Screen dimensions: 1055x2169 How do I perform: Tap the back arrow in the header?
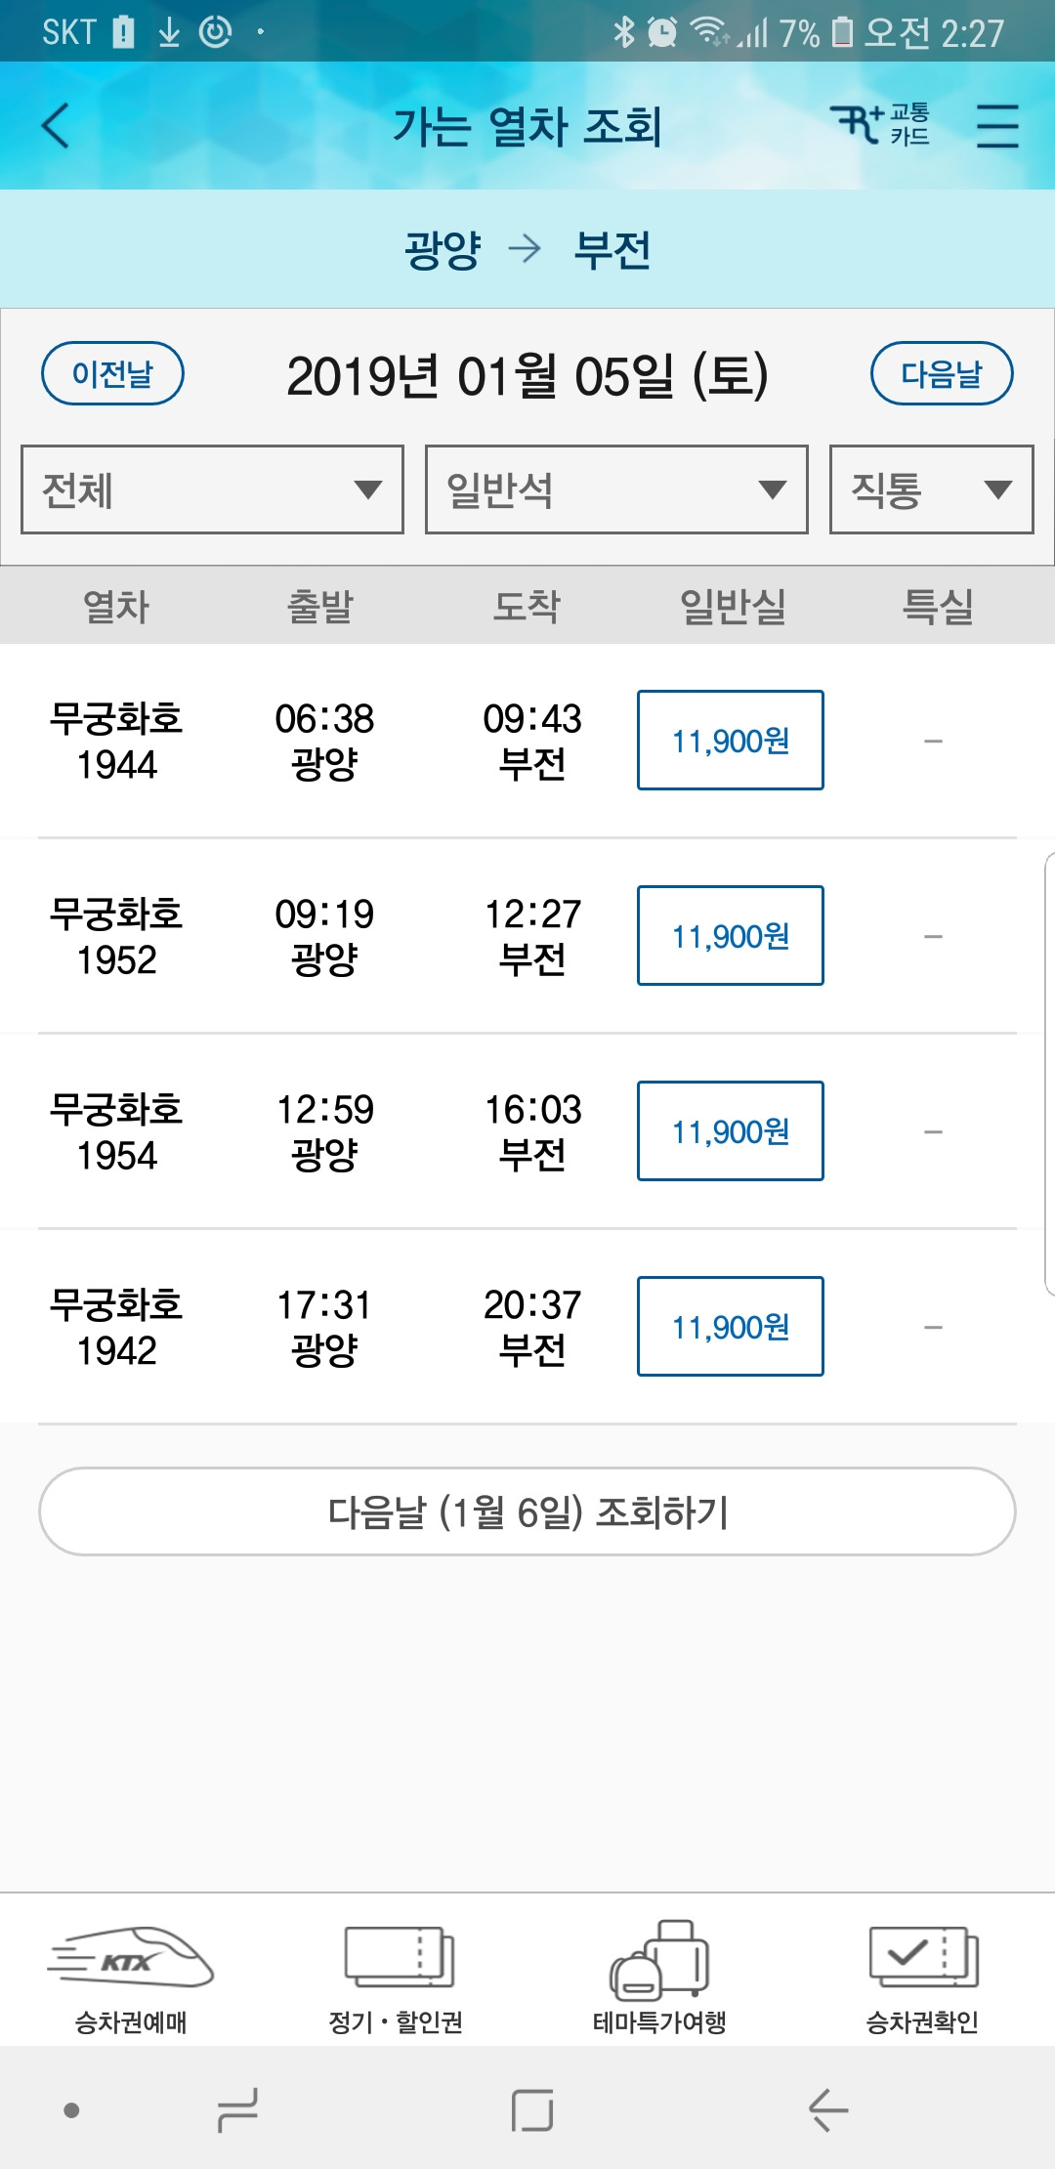click(x=57, y=126)
